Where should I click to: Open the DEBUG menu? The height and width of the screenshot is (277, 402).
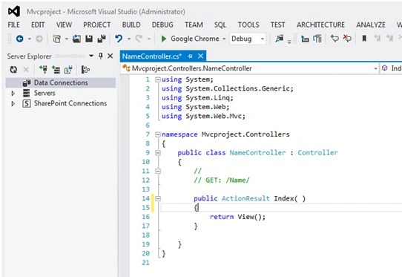[x=162, y=25]
